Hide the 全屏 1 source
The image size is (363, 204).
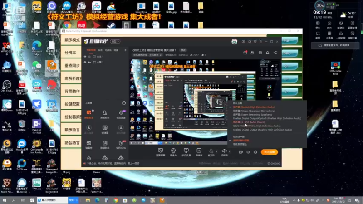pos(85,62)
